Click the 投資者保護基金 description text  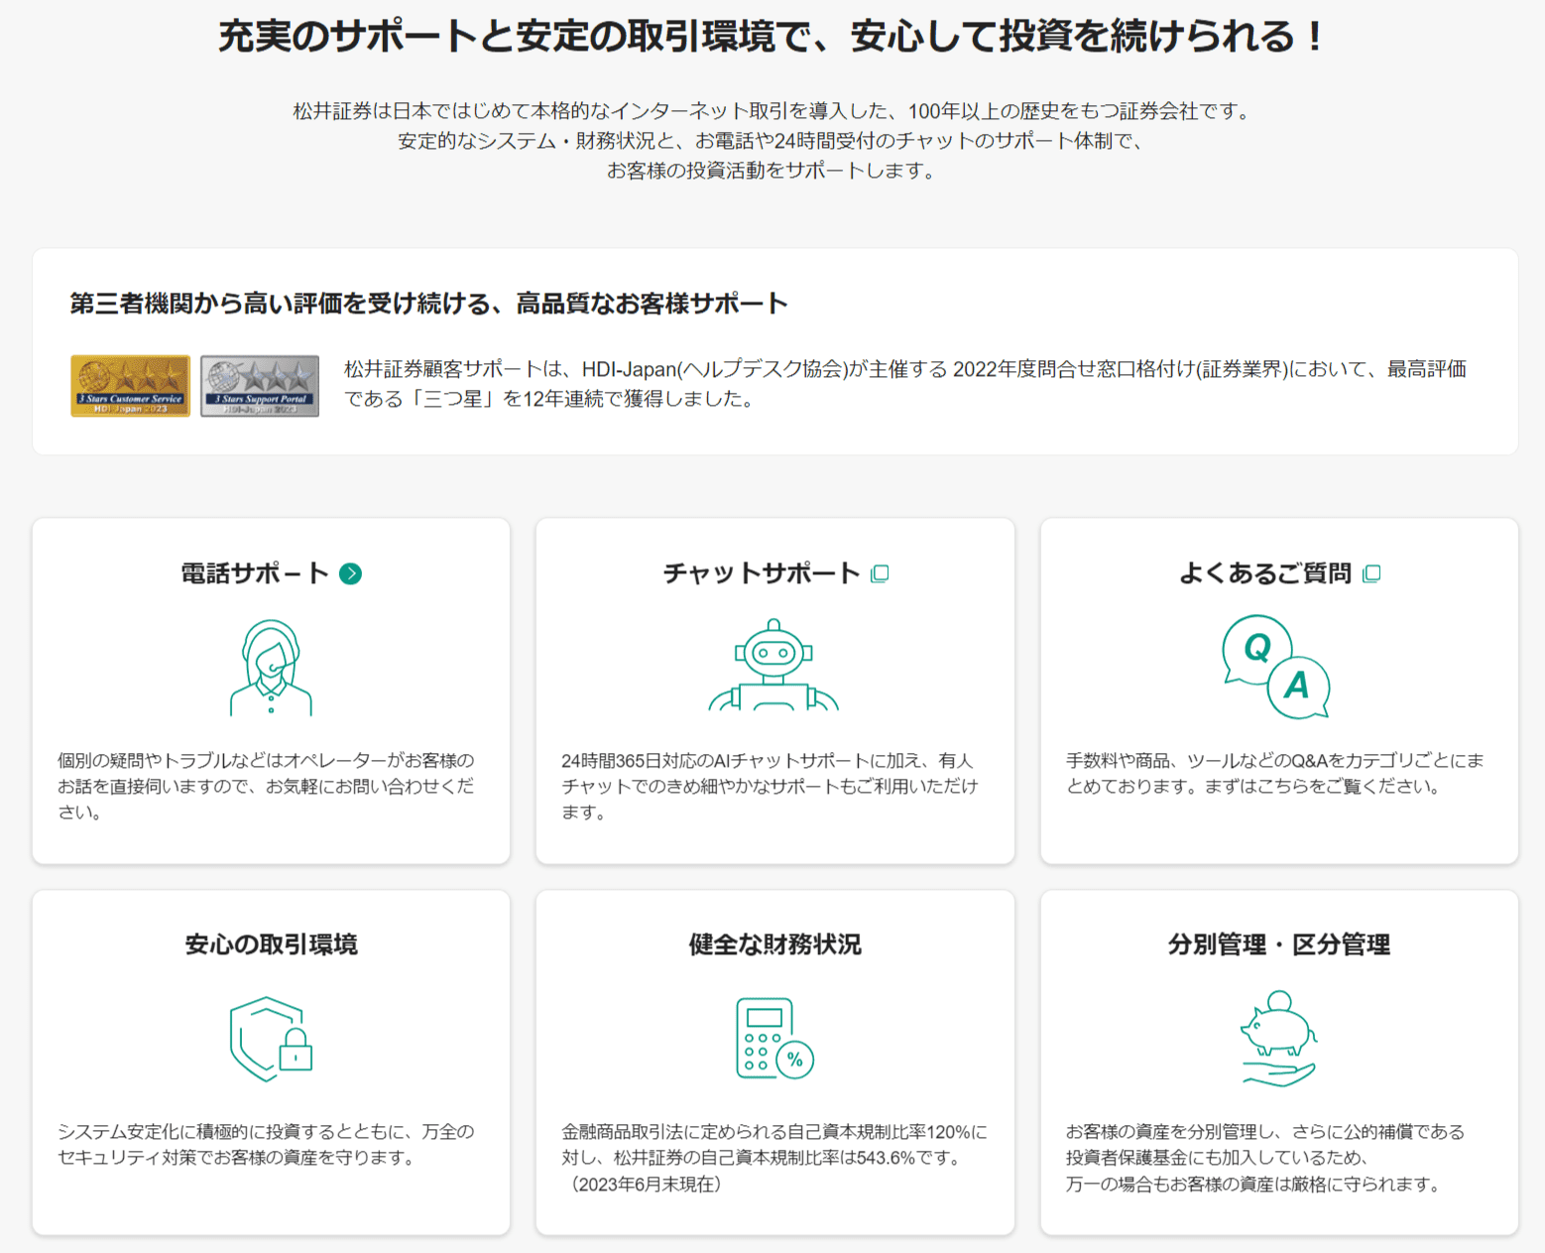tap(1264, 1158)
